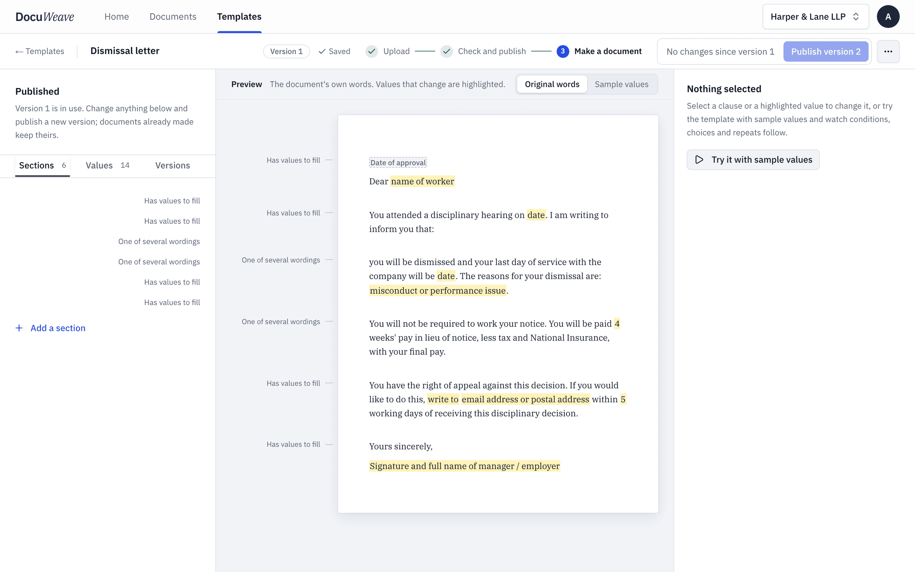Click the Check and publish step label
This screenshot has height=572, width=915.
pos(492,51)
